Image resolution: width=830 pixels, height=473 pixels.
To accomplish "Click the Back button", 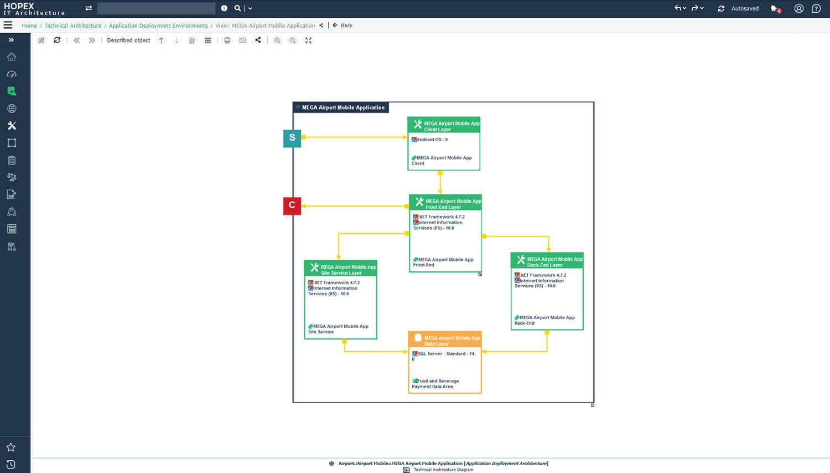I will click(343, 25).
